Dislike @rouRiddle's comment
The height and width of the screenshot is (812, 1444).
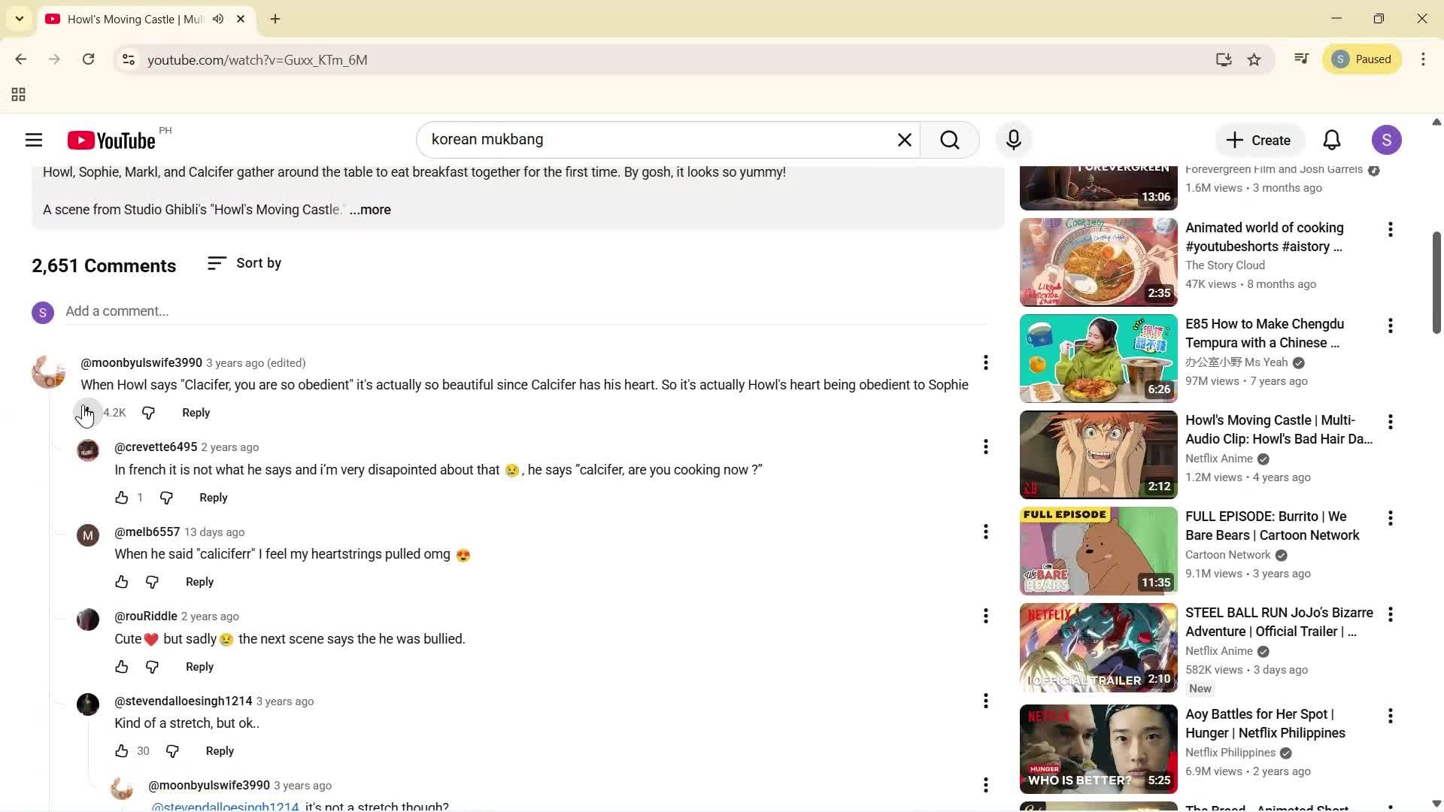[153, 667]
